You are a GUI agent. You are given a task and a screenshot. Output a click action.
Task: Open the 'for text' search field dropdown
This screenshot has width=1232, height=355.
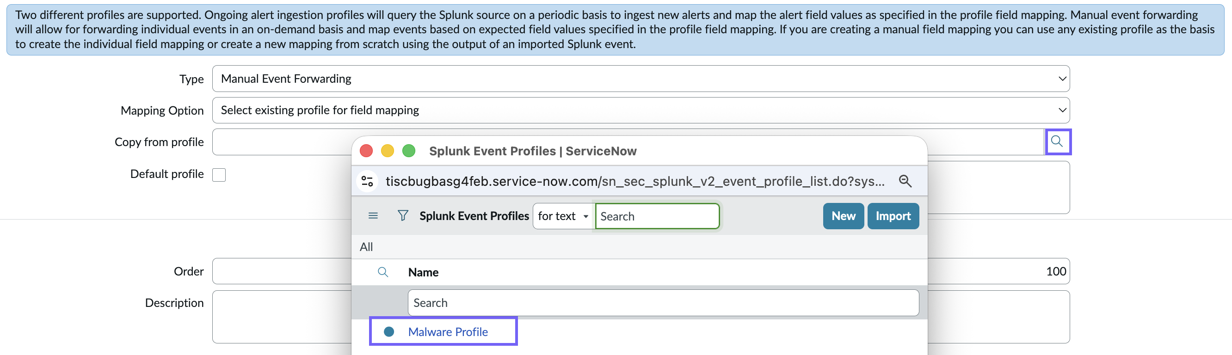(x=563, y=216)
